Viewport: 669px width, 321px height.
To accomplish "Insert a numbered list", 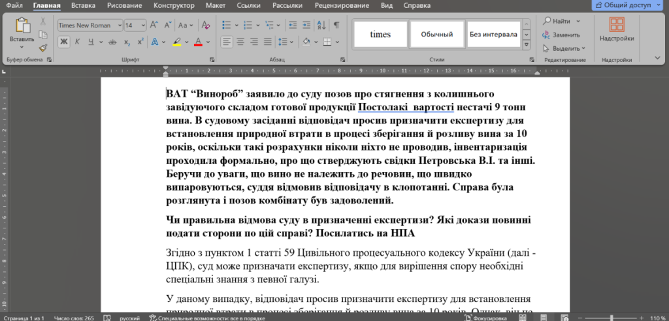I will [248, 25].
